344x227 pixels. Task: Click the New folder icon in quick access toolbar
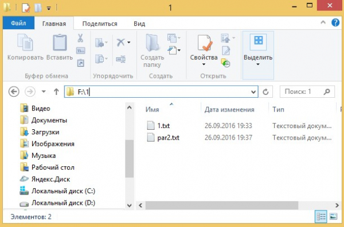(38, 8)
